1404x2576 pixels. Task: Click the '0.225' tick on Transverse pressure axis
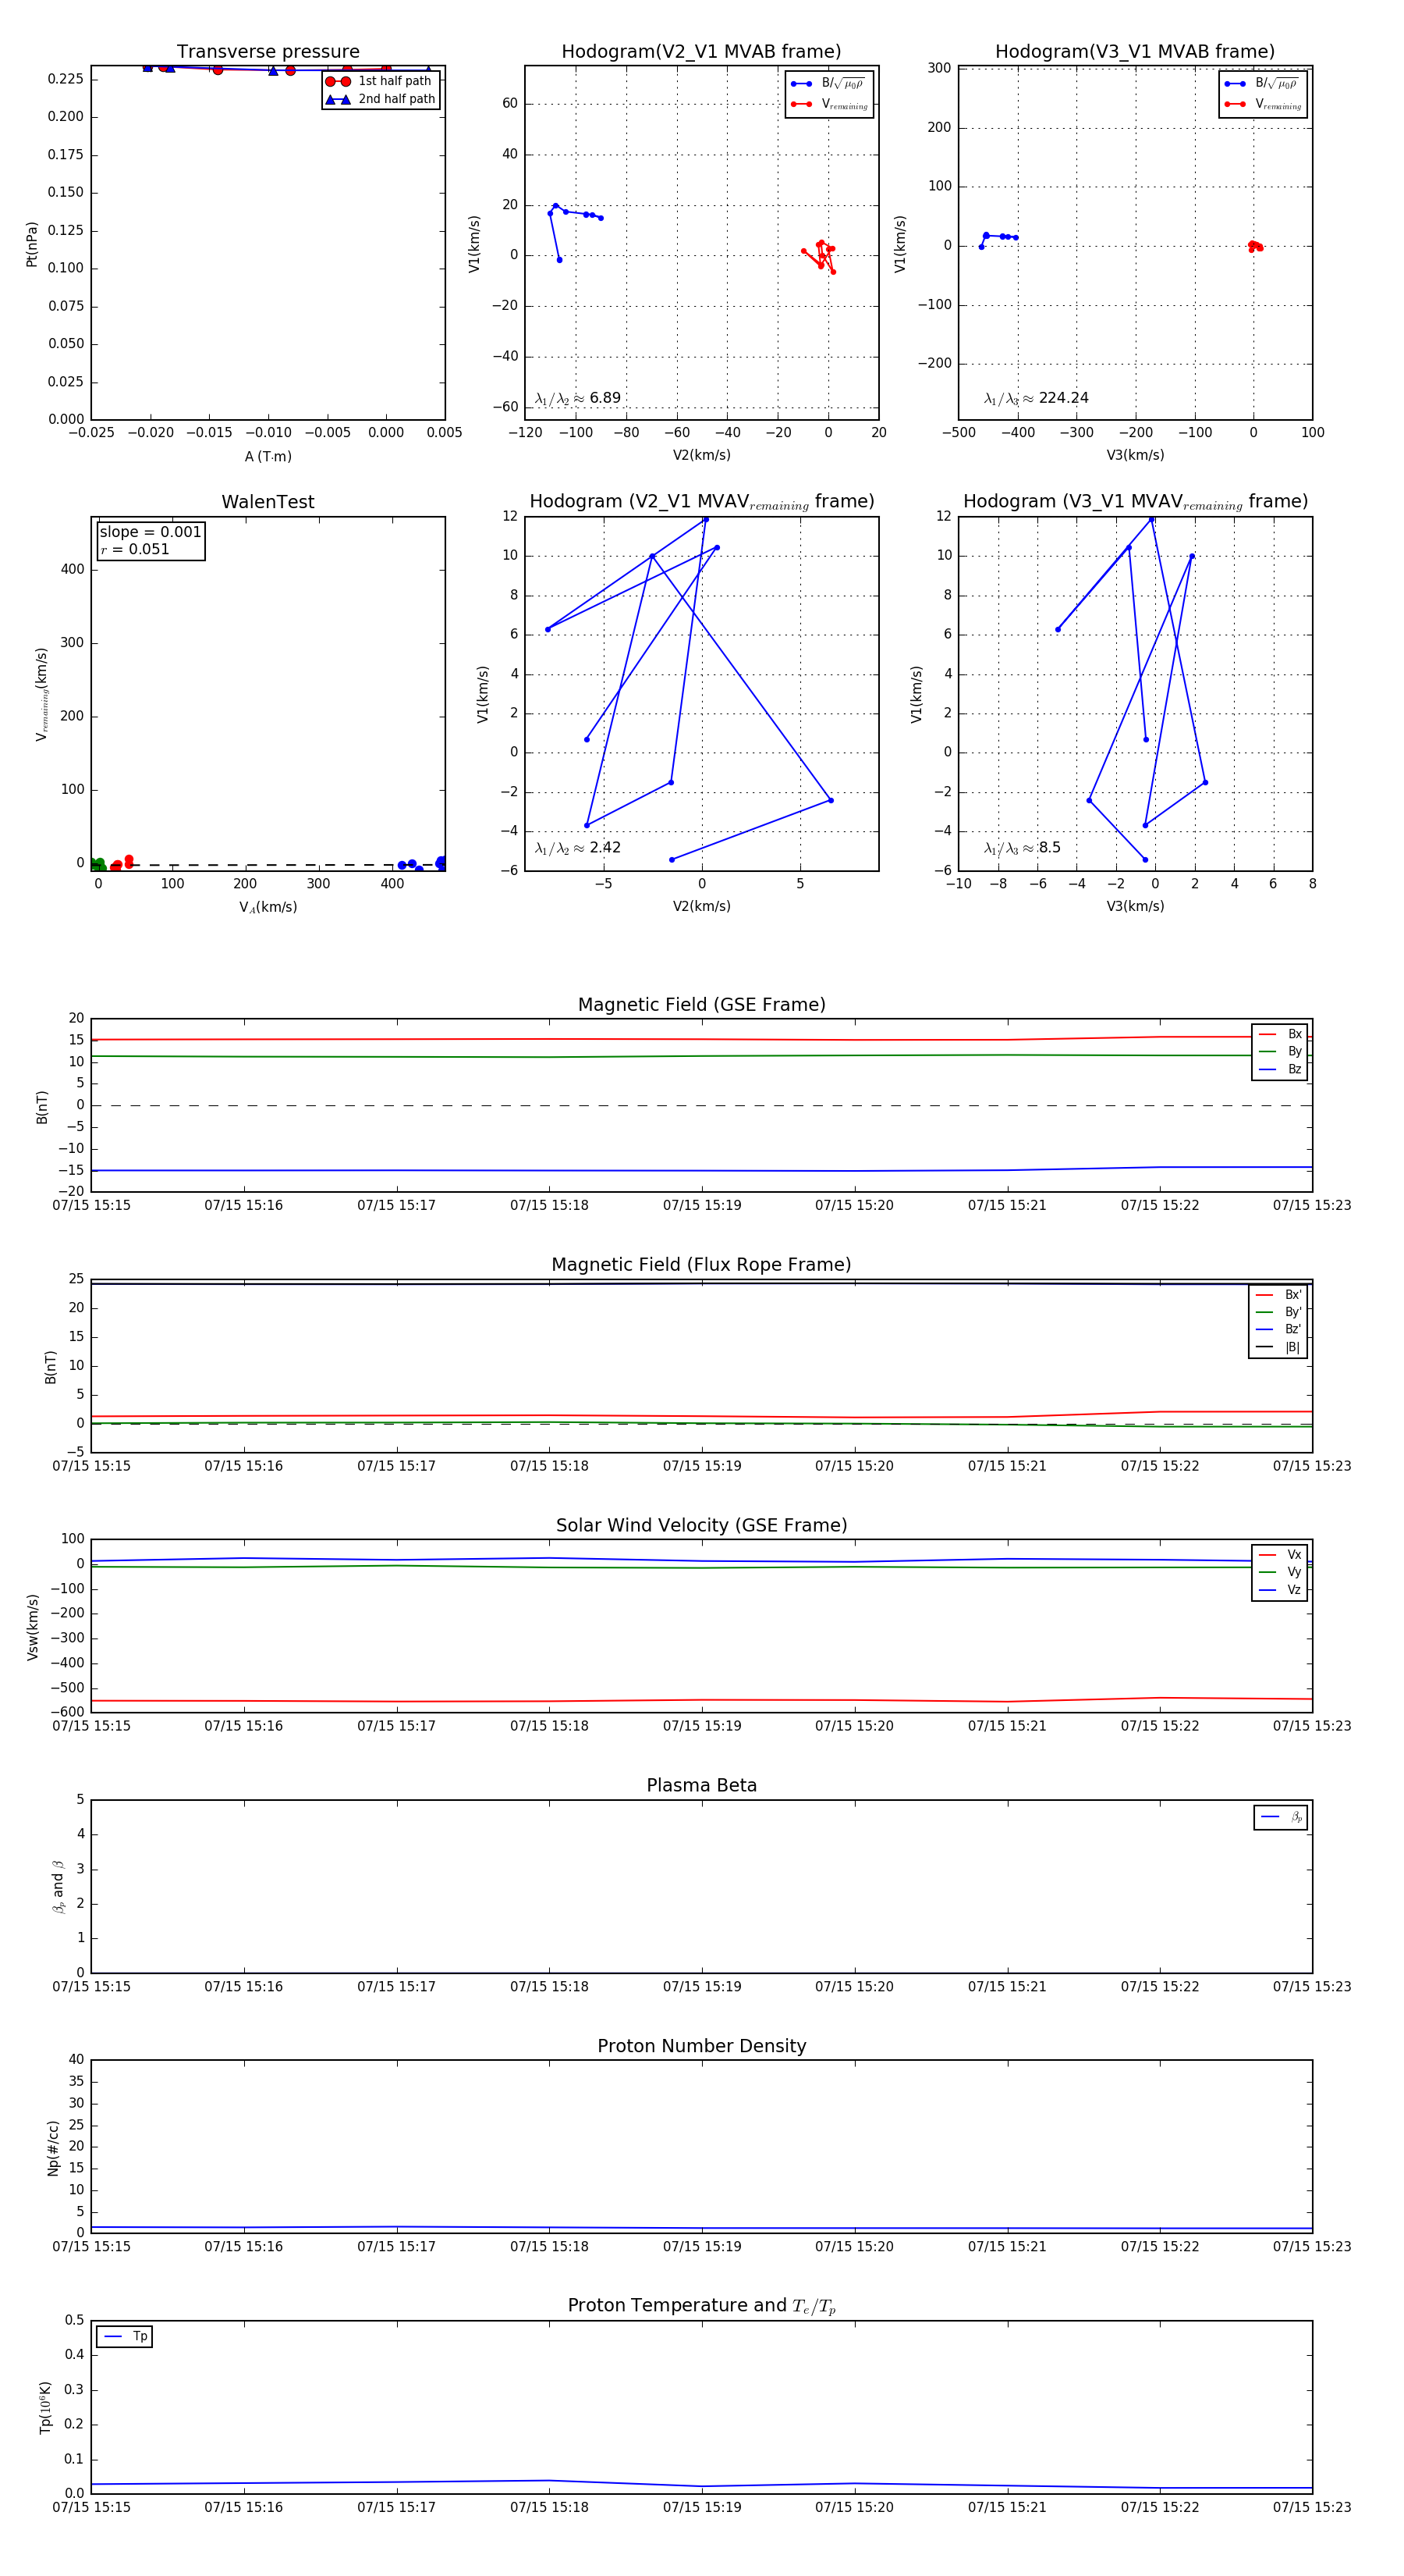(x=65, y=79)
